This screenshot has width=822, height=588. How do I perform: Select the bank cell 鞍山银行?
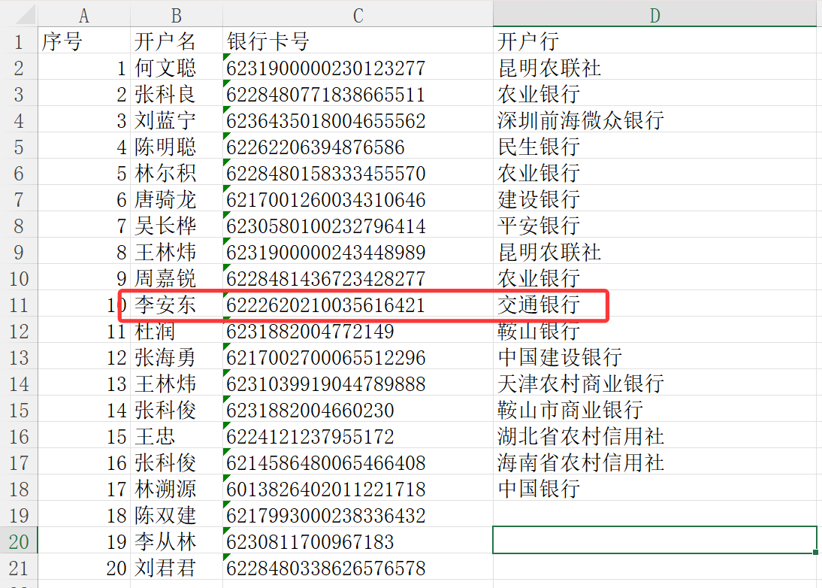tap(654, 331)
